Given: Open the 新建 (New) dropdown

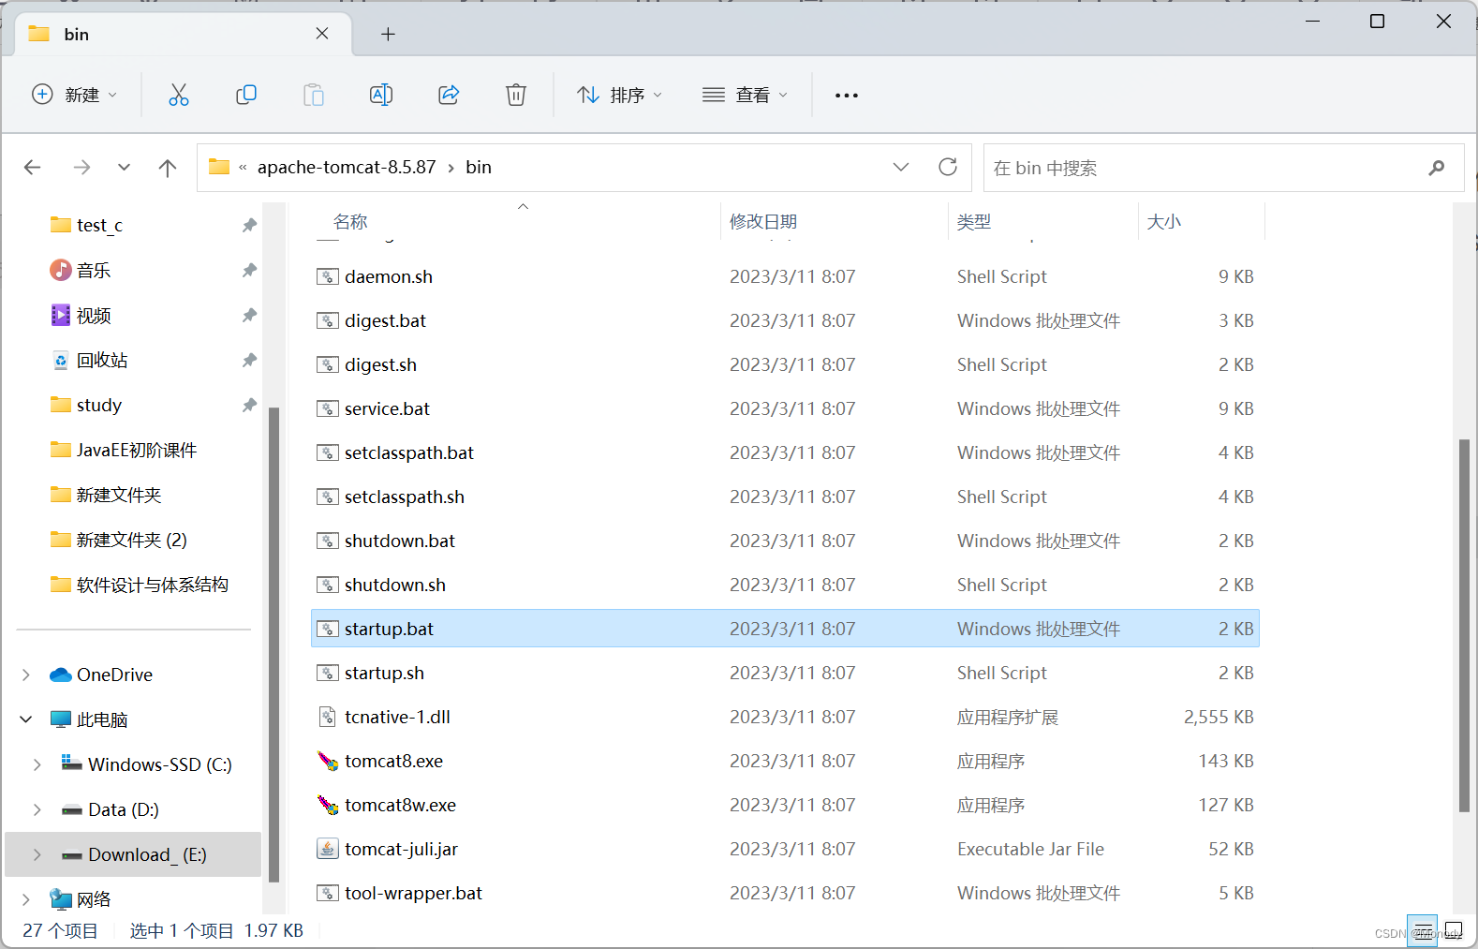Looking at the screenshot, I should [75, 95].
